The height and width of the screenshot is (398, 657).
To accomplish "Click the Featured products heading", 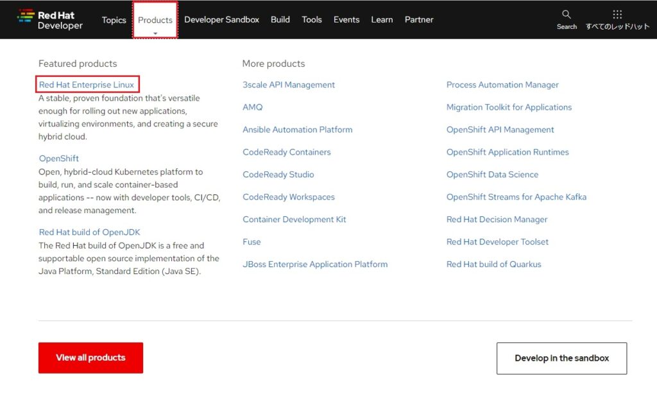I will 78,64.
